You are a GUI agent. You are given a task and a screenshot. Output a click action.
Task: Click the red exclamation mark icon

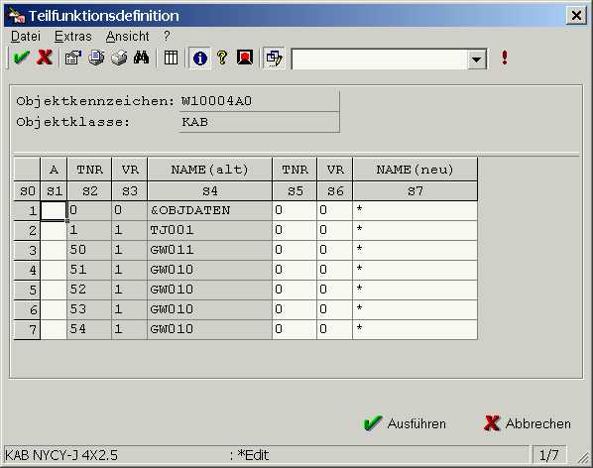(x=504, y=58)
